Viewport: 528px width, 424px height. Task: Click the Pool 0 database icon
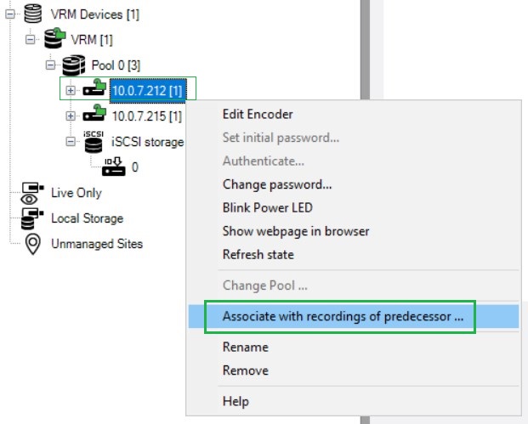(76, 64)
